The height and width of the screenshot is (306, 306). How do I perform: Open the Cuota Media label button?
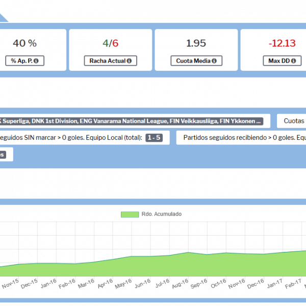click(196, 61)
